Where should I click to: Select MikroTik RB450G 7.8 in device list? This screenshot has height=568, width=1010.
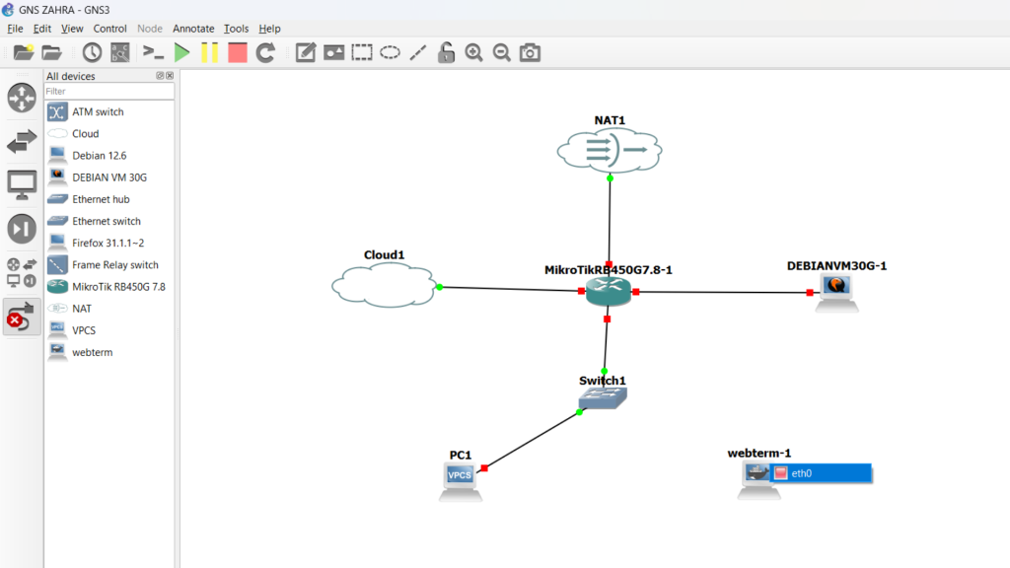118,287
